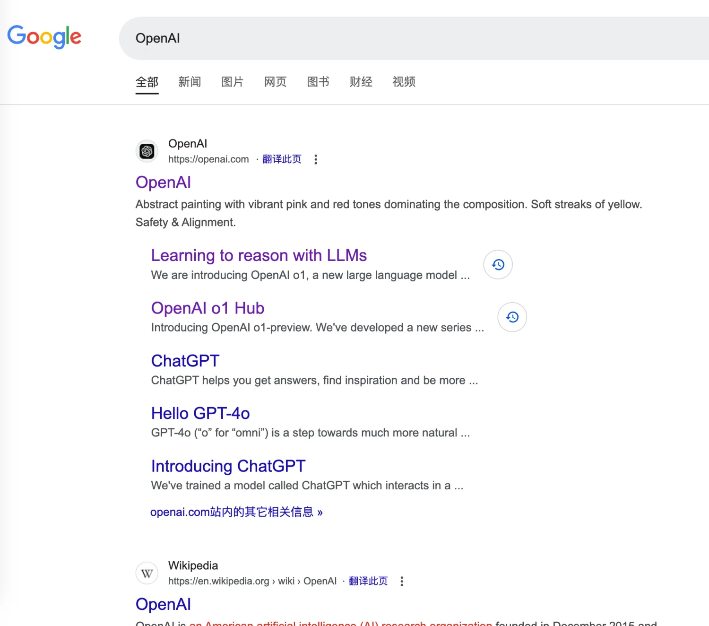The image size is (709, 626).
Task: Click the Google logo
Action: pos(44,37)
